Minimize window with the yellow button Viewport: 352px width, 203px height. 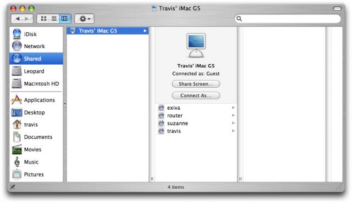coord(23,9)
